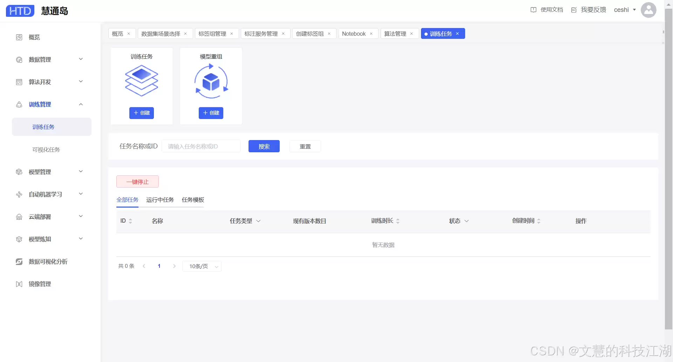Open the ceshi user dropdown
Screen dimensions: 673x362
coord(625,10)
